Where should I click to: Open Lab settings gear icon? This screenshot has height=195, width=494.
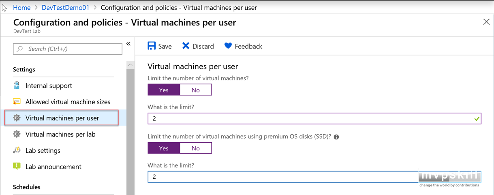tap(17, 150)
